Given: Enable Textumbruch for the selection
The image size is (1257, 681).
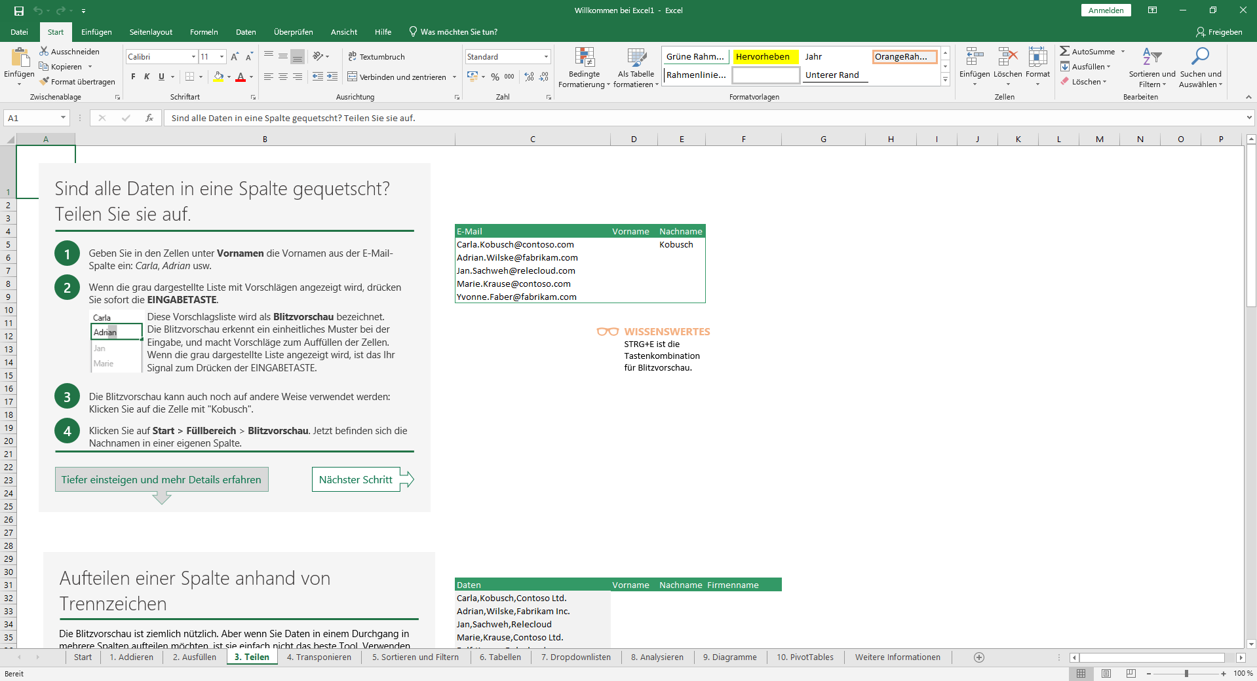Looking at the screenshot, I should click(377, 56).
